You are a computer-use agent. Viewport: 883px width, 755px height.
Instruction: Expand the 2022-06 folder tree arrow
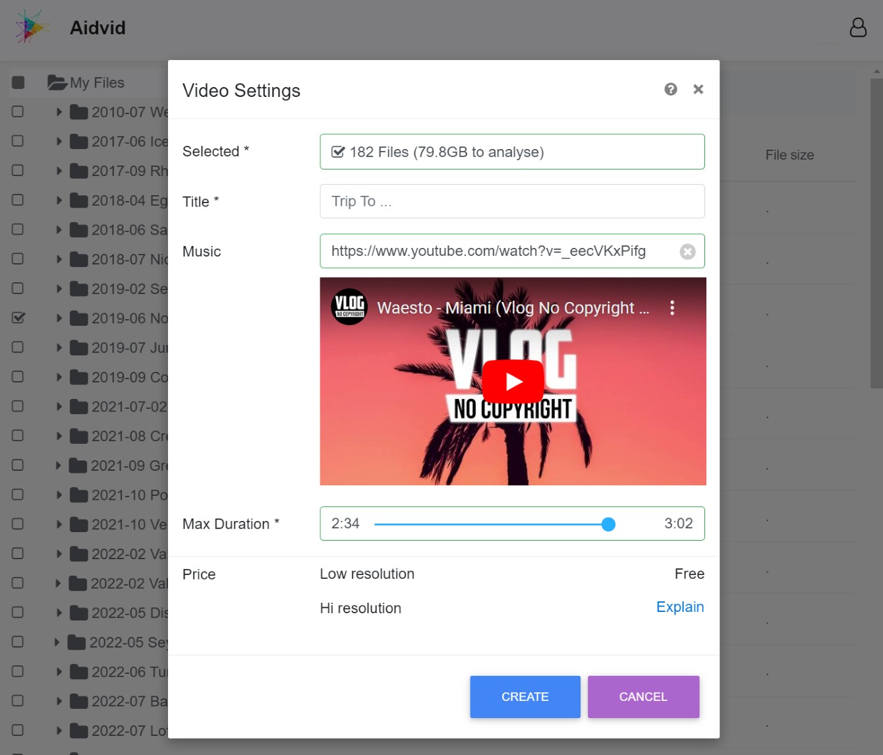59,672
